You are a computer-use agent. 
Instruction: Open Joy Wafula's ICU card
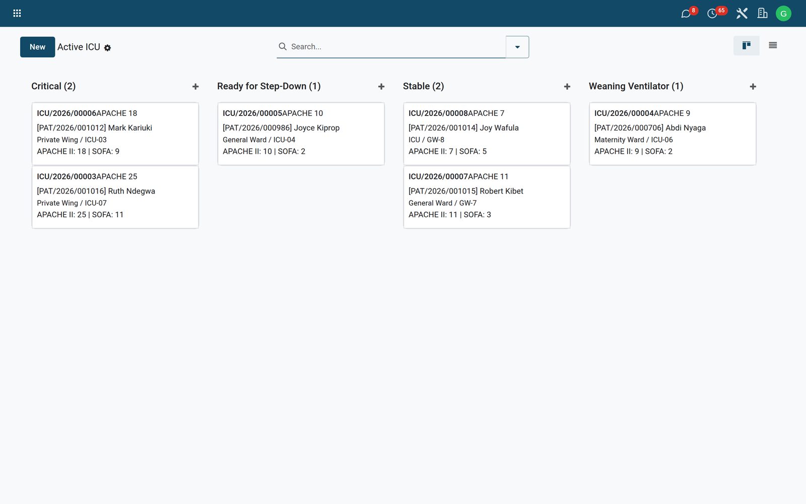(487, 134)
